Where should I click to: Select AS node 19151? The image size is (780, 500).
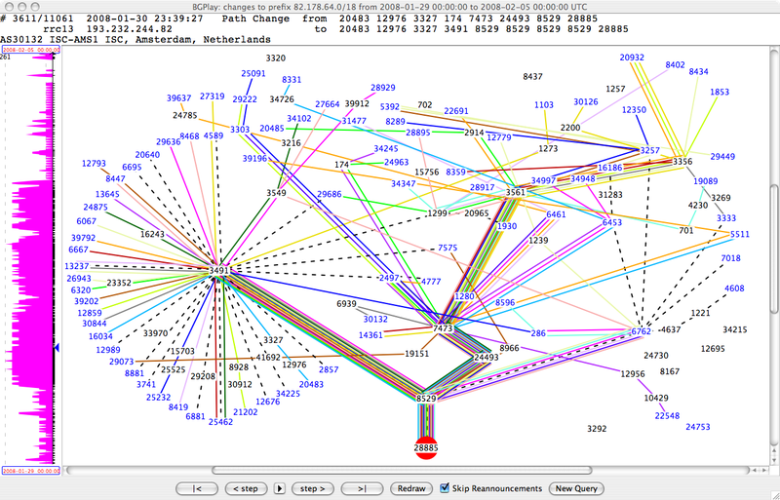click(416, 354)
